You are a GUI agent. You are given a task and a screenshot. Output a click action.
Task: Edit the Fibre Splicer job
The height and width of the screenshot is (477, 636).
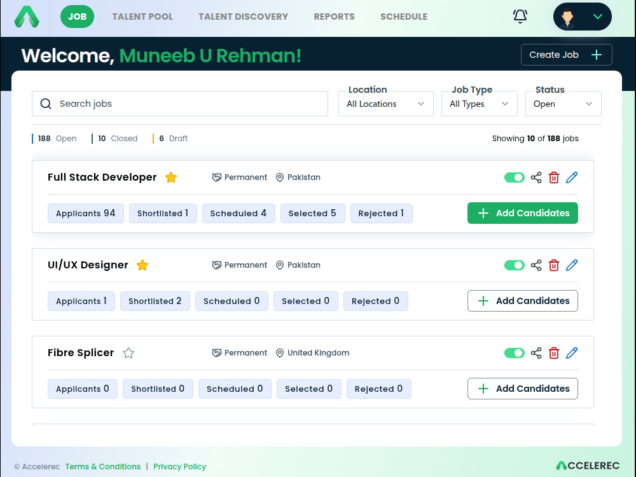572,353
